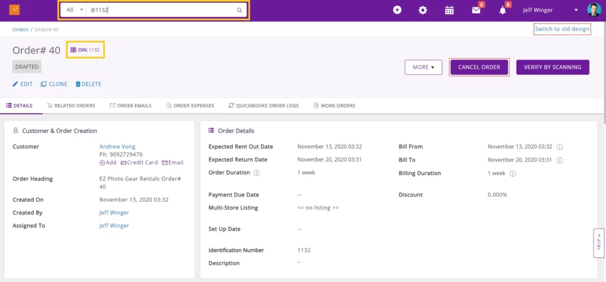Open the Andrew Vong customer link

[x=117, y=147]
